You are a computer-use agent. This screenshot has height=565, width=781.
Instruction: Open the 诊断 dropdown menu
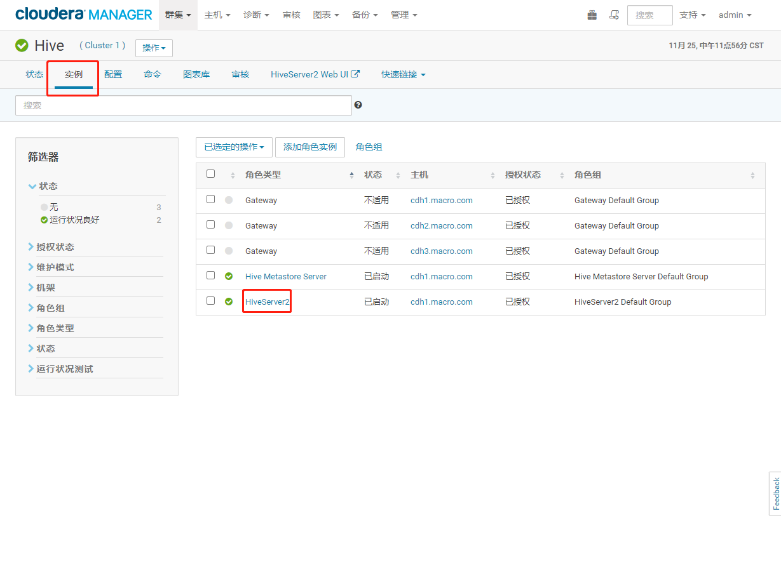click(x=256, y=15)
